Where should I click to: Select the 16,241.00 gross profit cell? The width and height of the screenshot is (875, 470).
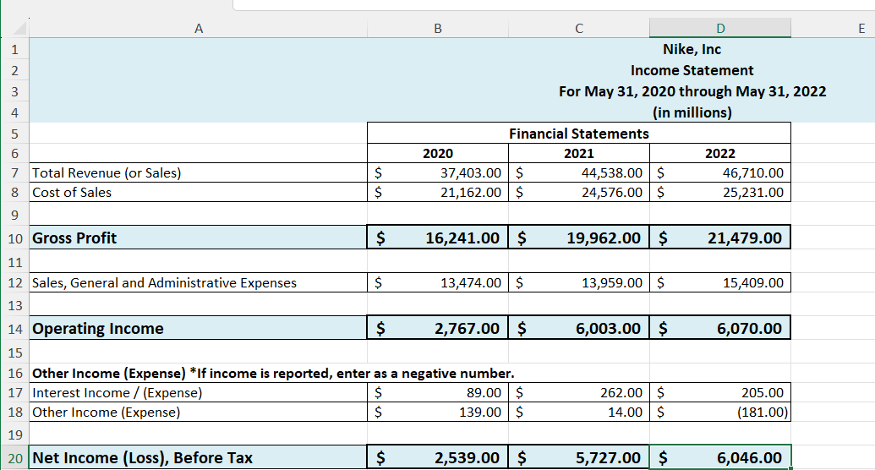(438, 238)
